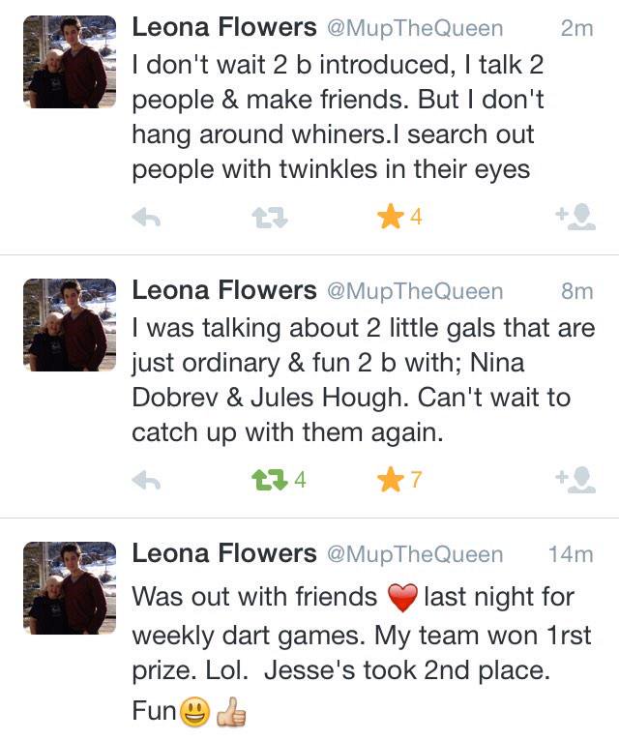The image size is (619, 741).
Task: Reply to the Nina Dobrev tweet
Action: [x=146, y=481]
